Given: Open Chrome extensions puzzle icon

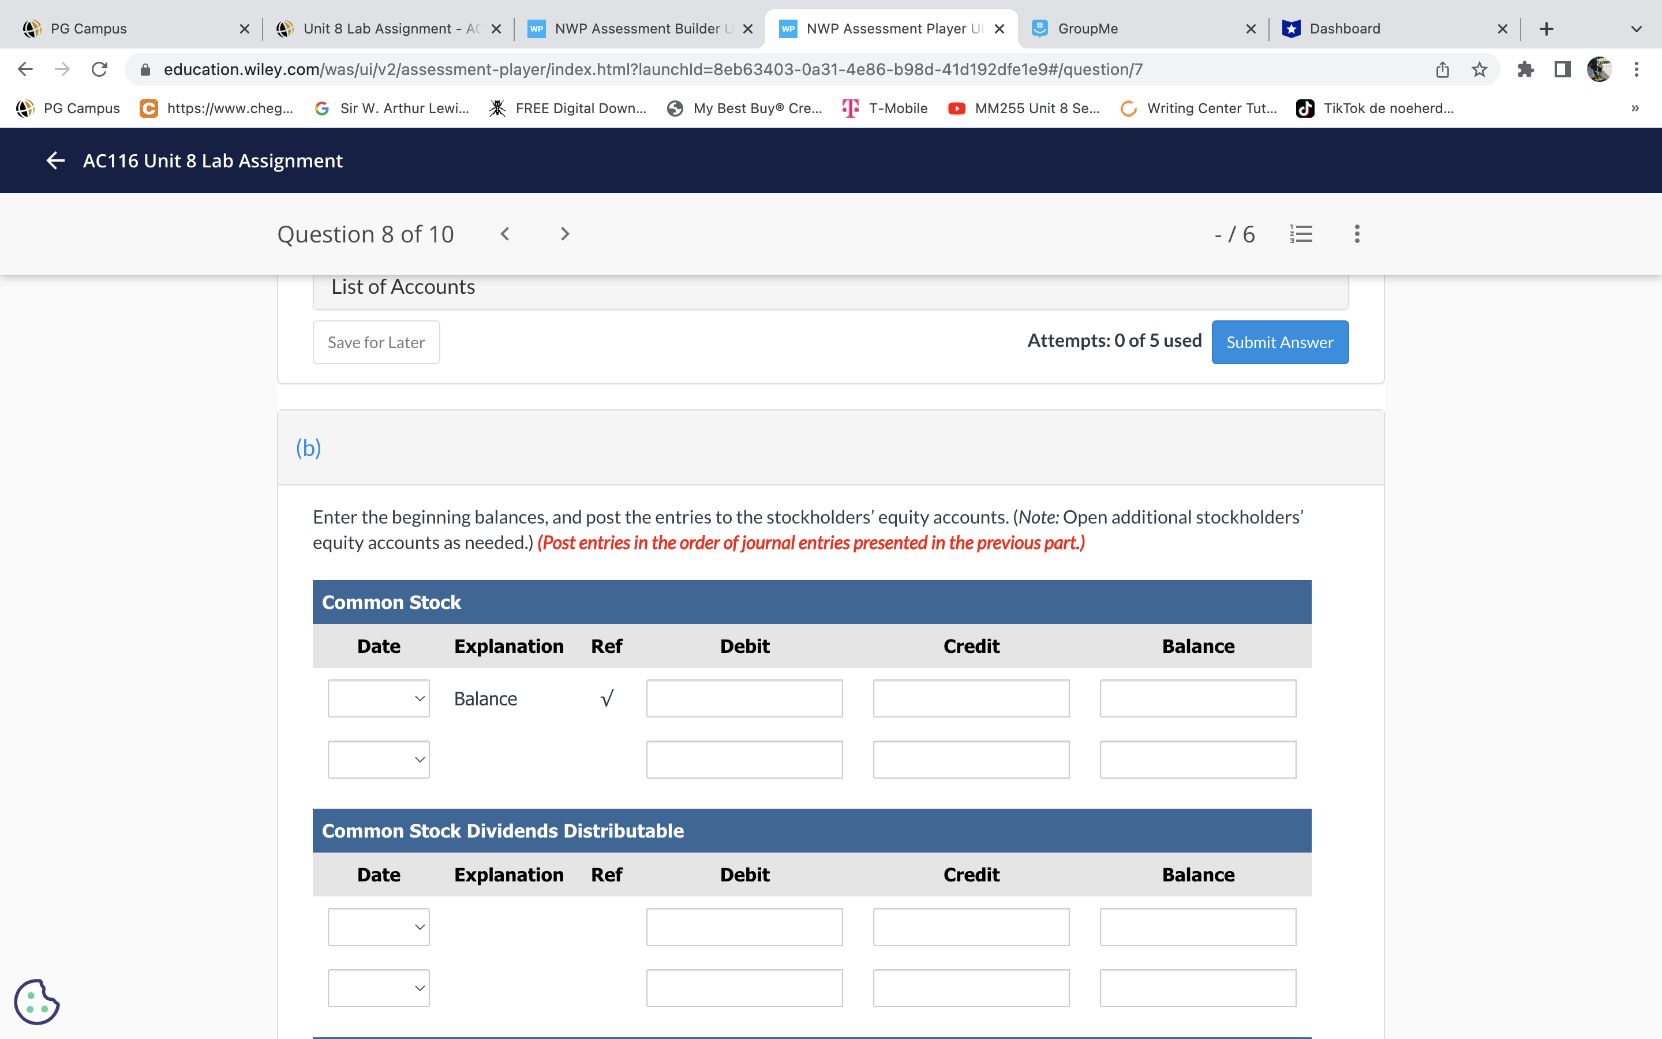Looking at the screenshot, I should (x=1525, y=69).
